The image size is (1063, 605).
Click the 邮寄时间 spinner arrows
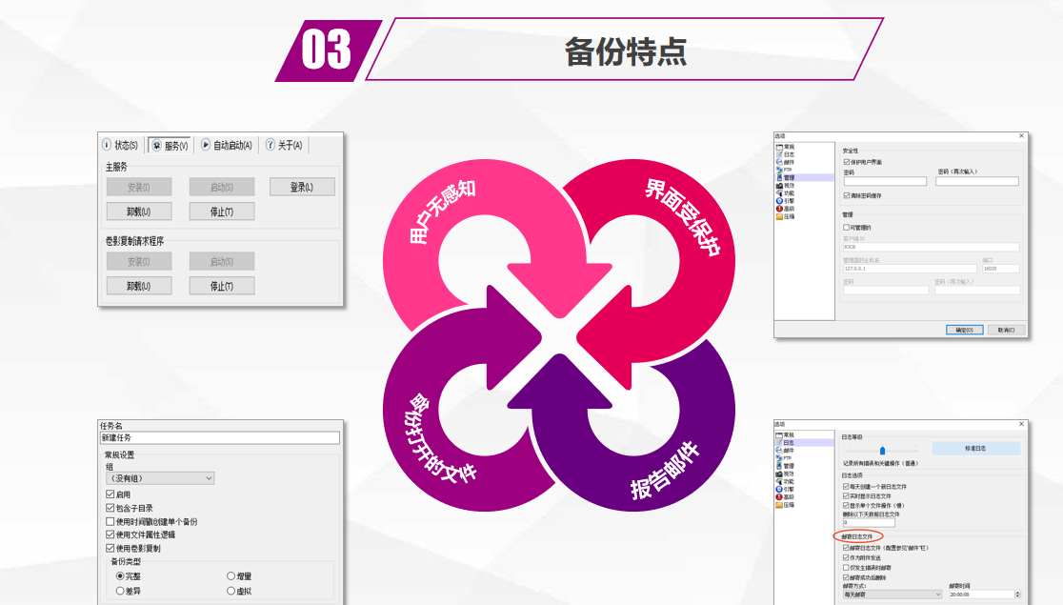click(1015, 595)
